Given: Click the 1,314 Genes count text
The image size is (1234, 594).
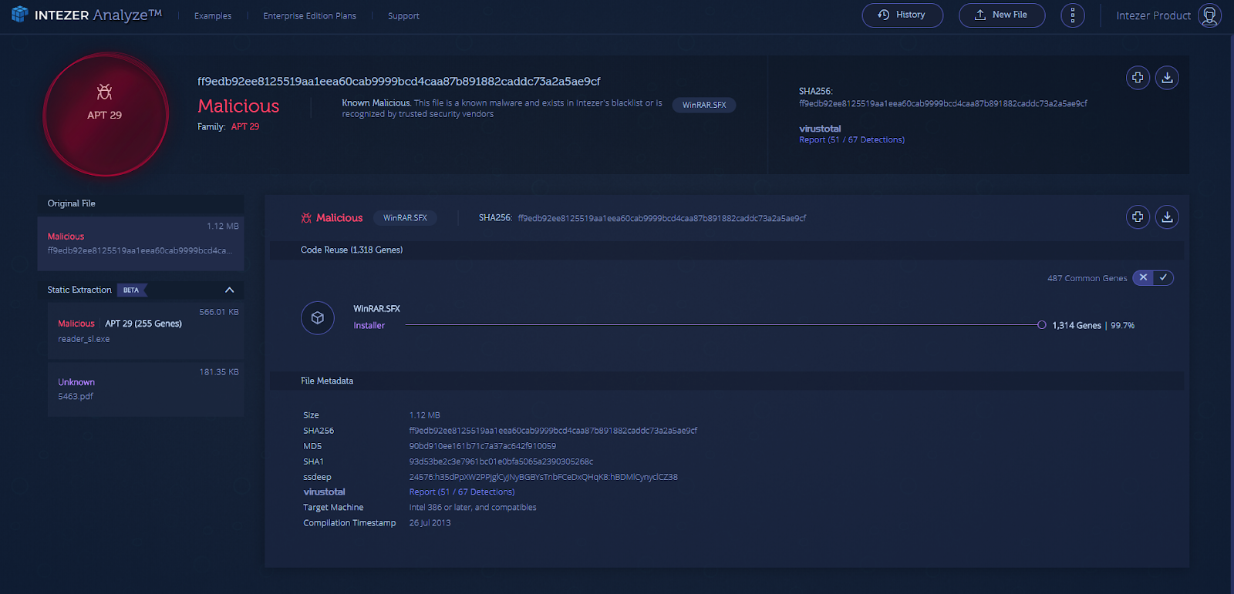Looking at the screenshot, I should [x=1077, y=326].
